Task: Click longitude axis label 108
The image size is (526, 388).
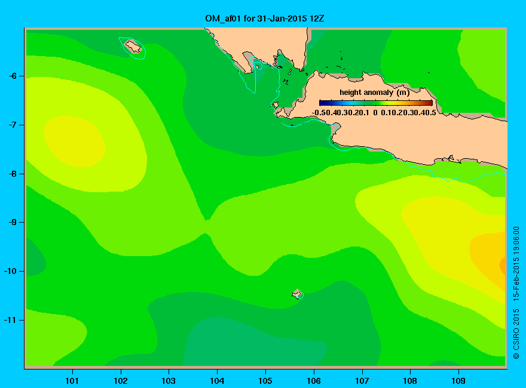Action: tap(410, 381)
